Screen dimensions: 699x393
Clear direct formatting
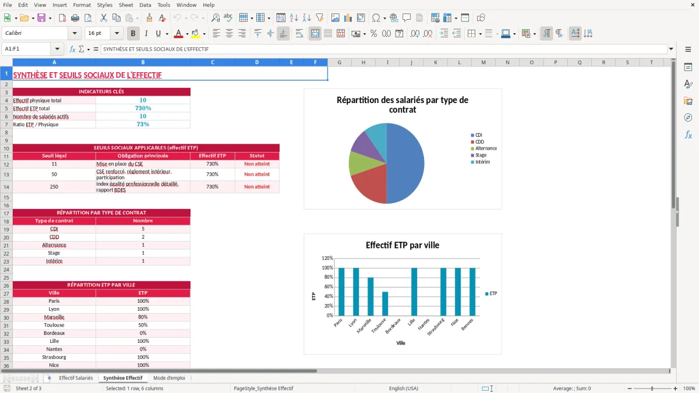pos(163,18)
